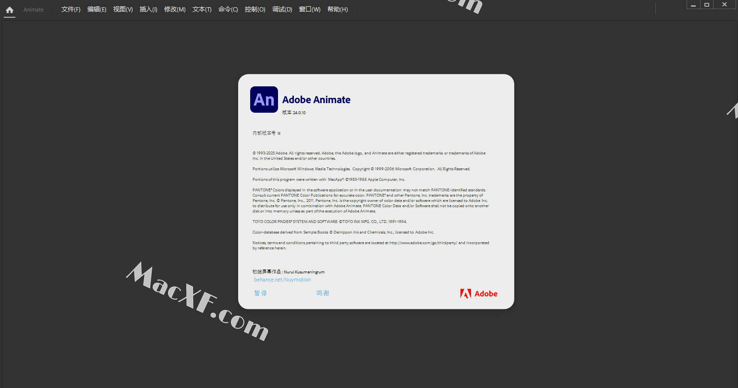Screen dimensions: 738x388
Task: Open the 文本(T) menu
Action: pos(202,10)
